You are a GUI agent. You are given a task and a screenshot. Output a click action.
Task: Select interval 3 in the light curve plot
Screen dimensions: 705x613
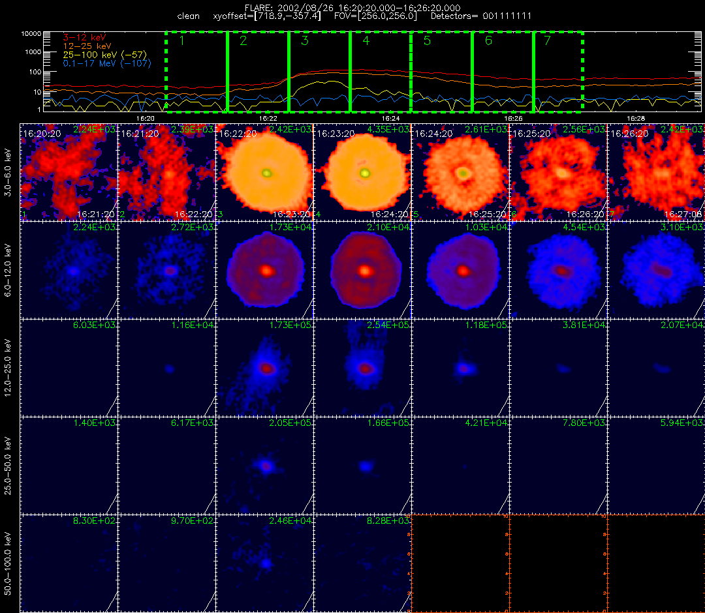pos(319,72)
